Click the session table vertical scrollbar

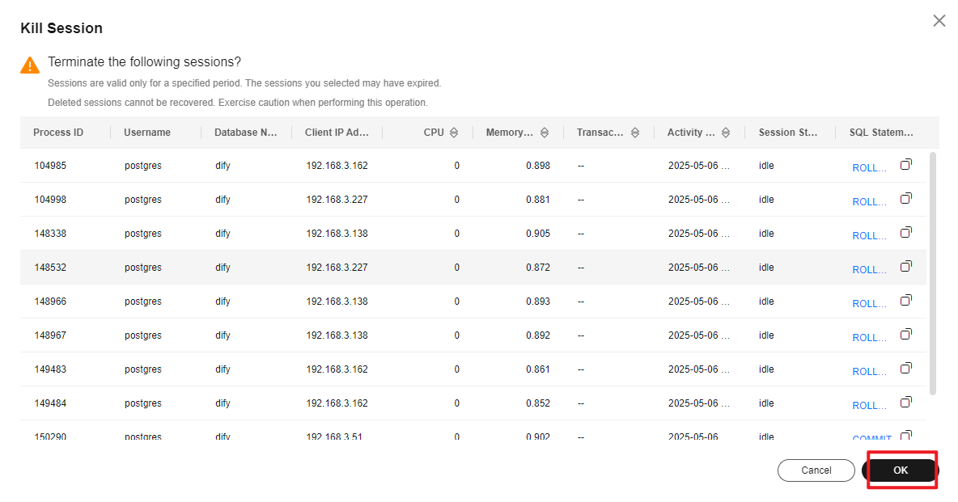click(x=932, y=273)
